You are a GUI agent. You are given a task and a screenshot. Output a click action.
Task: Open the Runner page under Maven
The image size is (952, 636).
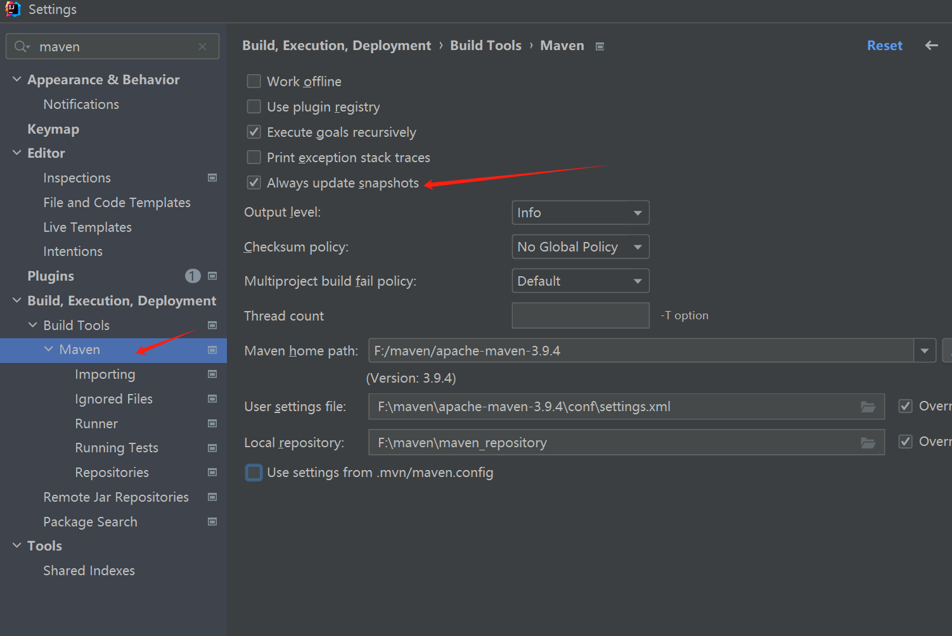96,424
